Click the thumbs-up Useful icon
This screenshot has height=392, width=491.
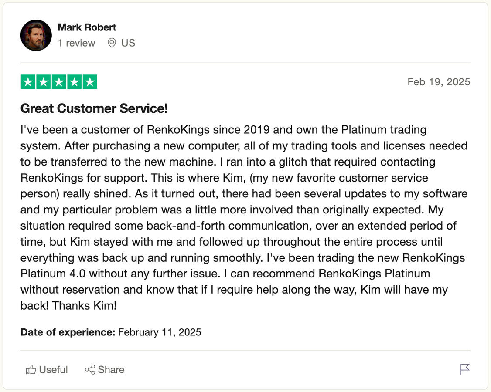point(31,370)
